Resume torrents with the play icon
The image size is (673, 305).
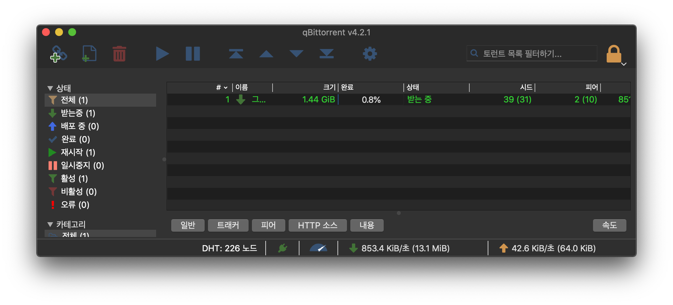(162, 54)
